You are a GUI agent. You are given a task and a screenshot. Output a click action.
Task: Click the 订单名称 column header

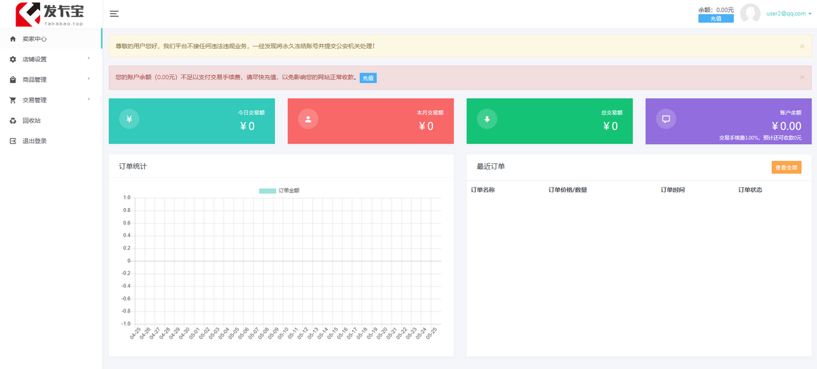[x=483, y=190]
